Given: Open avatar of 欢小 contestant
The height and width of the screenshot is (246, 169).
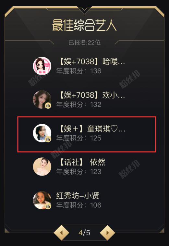Looking at the screenshot, I should click(x=42, y=99).
